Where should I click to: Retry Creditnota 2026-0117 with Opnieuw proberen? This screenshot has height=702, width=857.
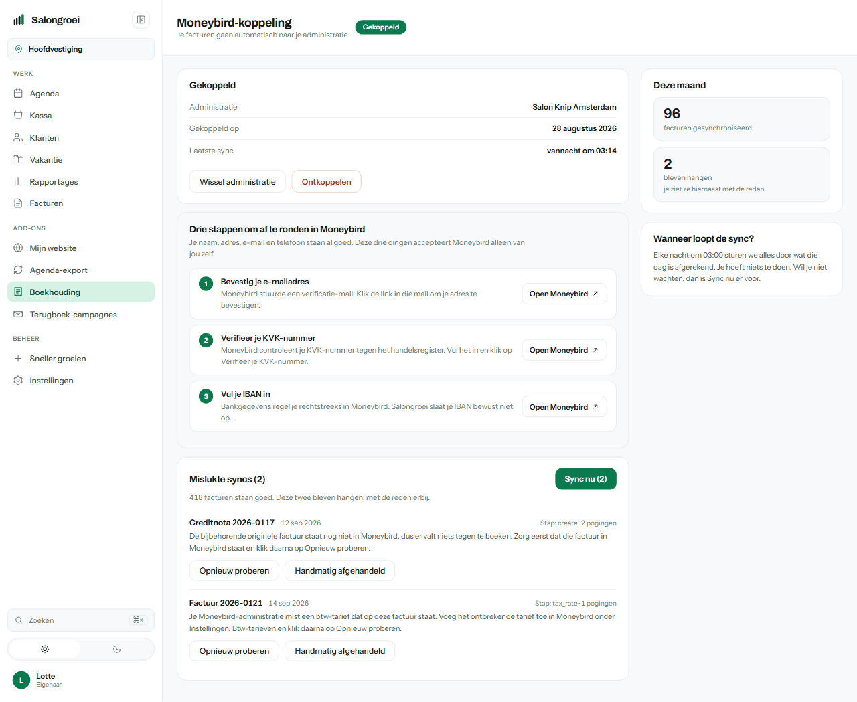[x=234, y=571]
